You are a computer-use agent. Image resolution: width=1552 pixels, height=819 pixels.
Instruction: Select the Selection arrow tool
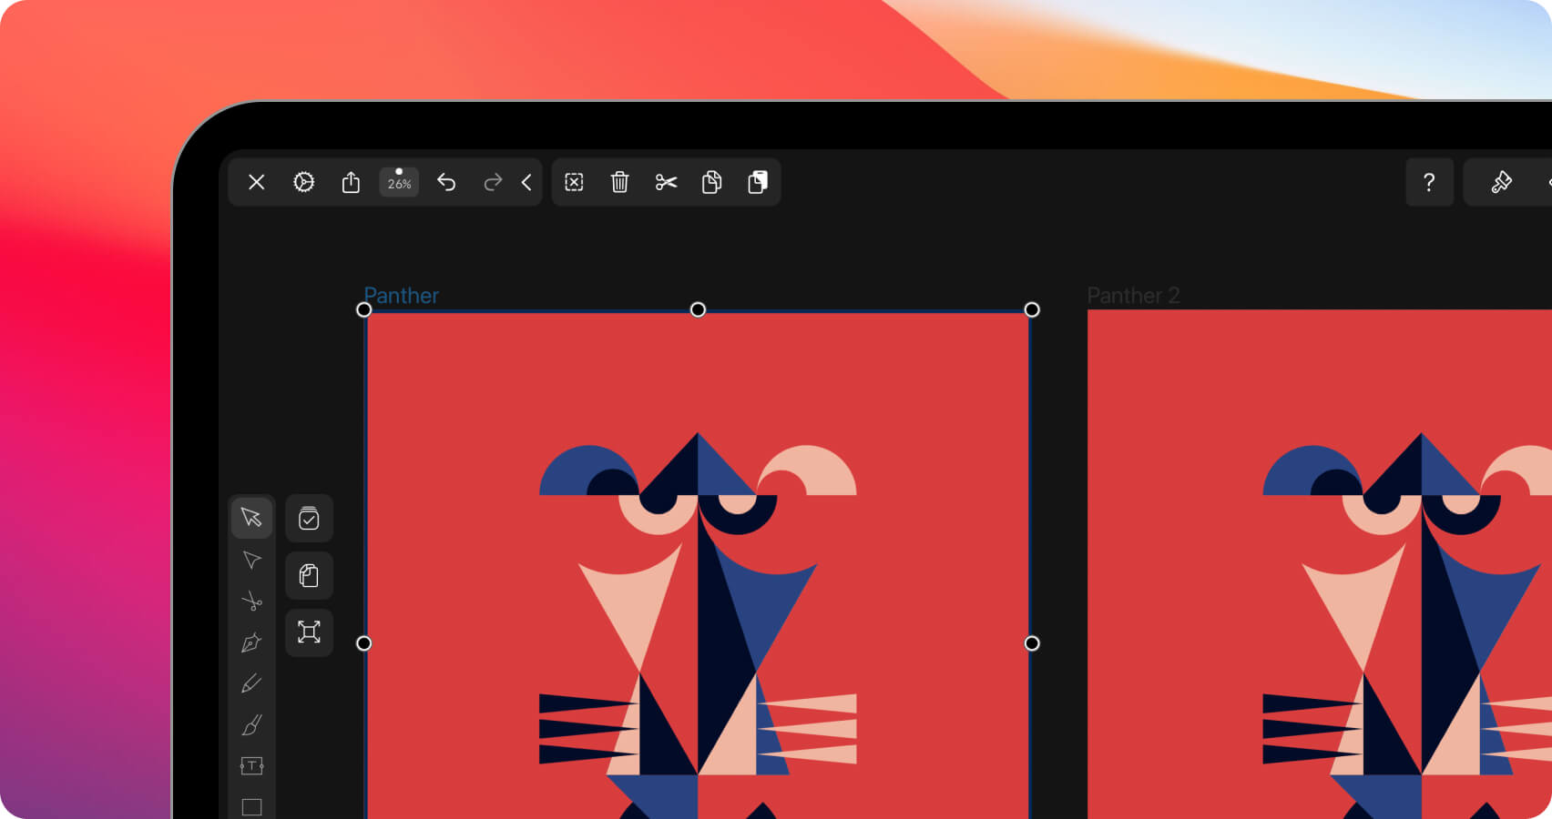tap(251, 518)
